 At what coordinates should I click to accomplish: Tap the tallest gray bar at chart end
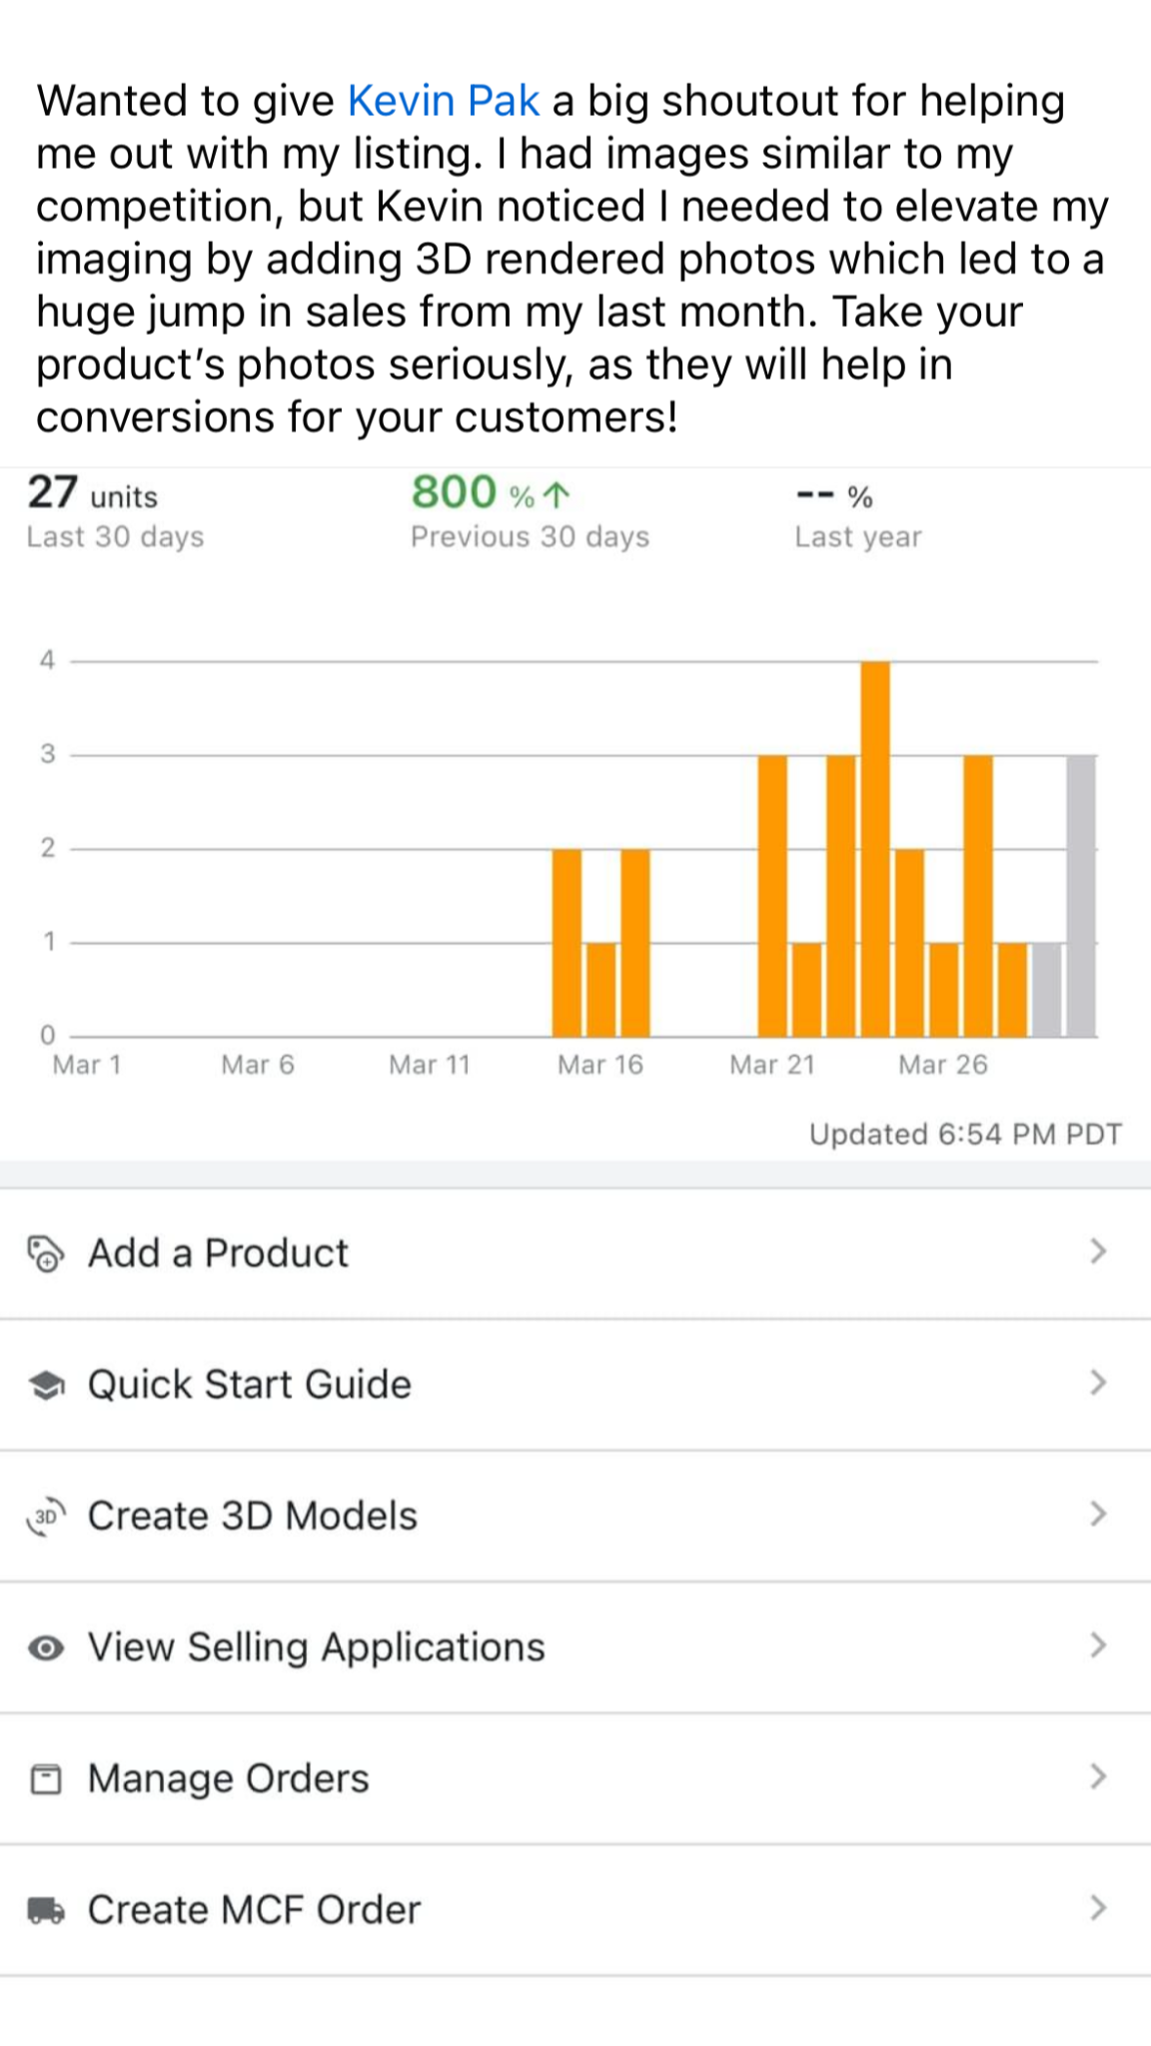pos(1081,896)
